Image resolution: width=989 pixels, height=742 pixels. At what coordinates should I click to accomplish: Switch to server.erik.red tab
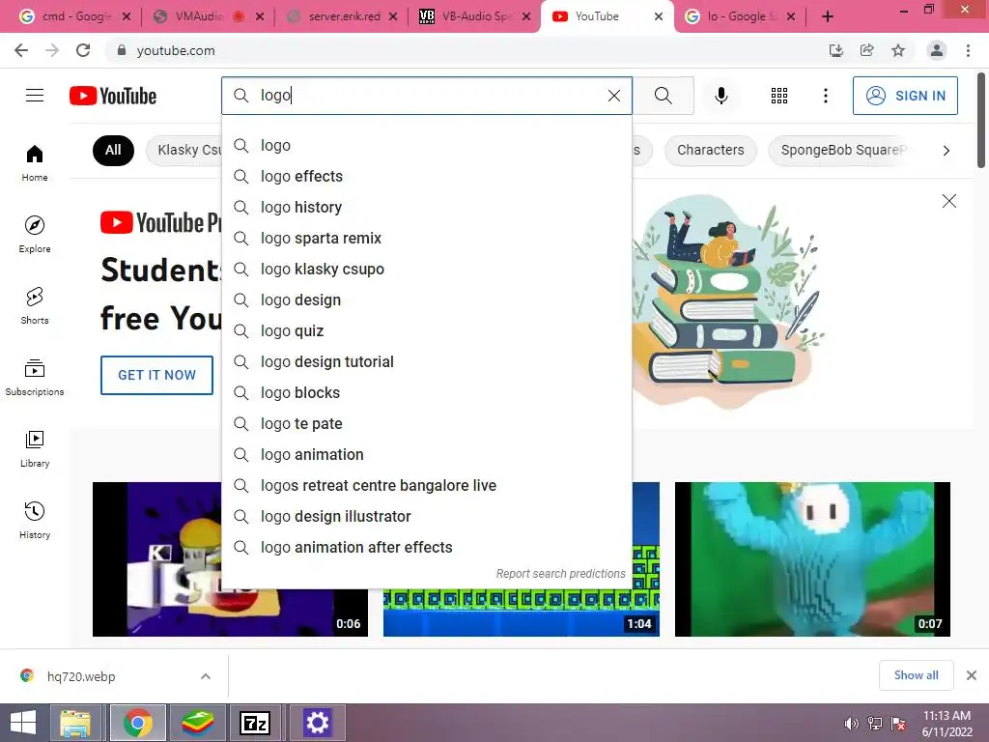click(343, 16)
